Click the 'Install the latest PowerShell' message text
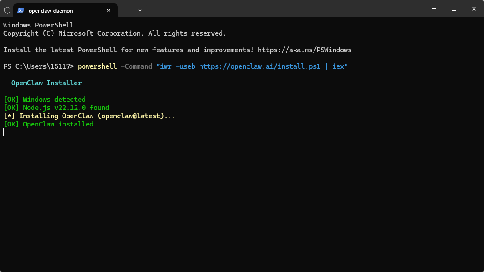The width and height of the screenshot is (484, 272). coord(128,50)
